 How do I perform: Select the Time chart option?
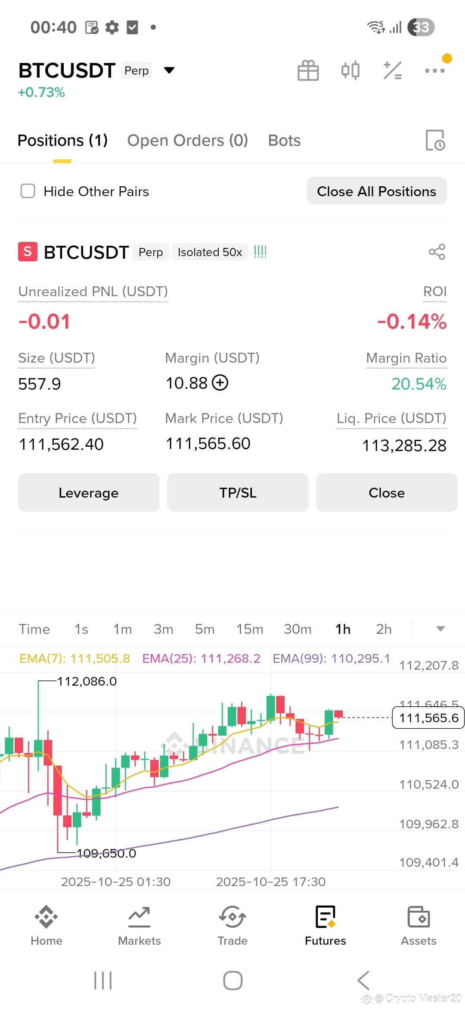(x=34, y=629)
